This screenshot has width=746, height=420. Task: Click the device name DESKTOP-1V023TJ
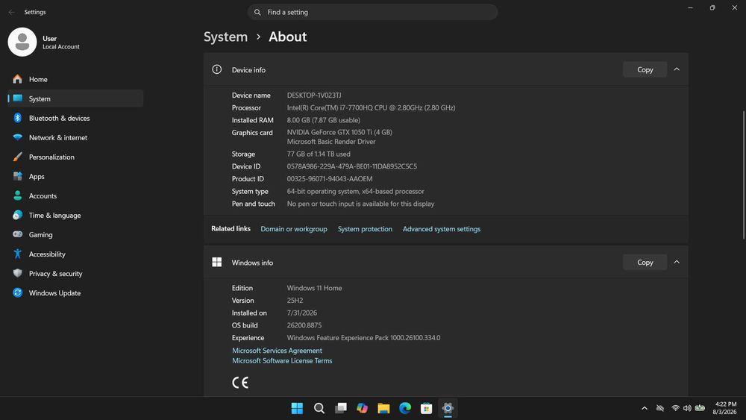(314, 95)
